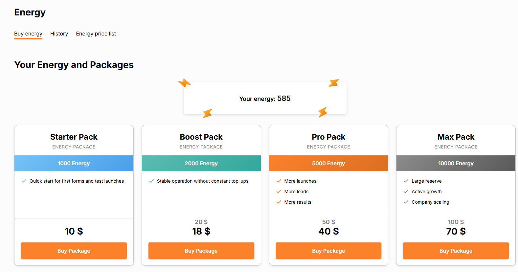Purchase the Max Pack package
The image size is (518, 272).
coord(456,251)
